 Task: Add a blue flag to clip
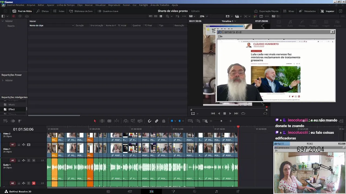172,121
